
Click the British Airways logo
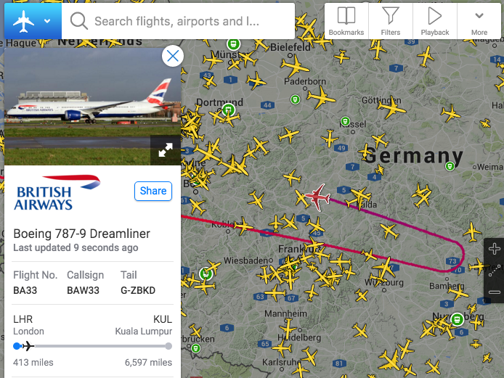coord(57,192)
